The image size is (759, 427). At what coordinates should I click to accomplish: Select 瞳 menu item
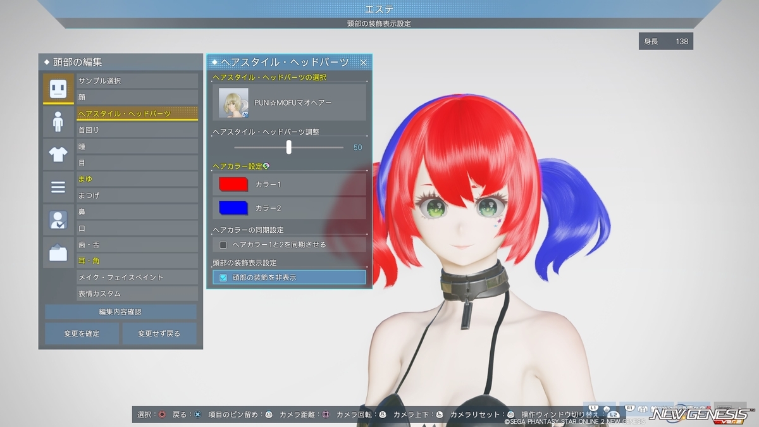[x=137, y=146]
